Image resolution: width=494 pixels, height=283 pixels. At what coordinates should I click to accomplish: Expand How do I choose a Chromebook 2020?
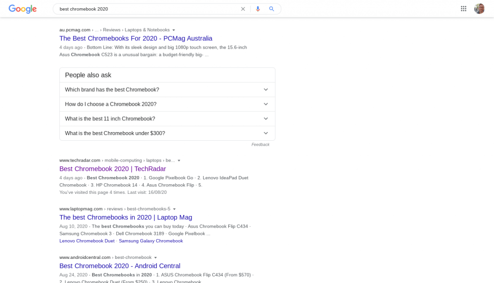tap(167, 104)
